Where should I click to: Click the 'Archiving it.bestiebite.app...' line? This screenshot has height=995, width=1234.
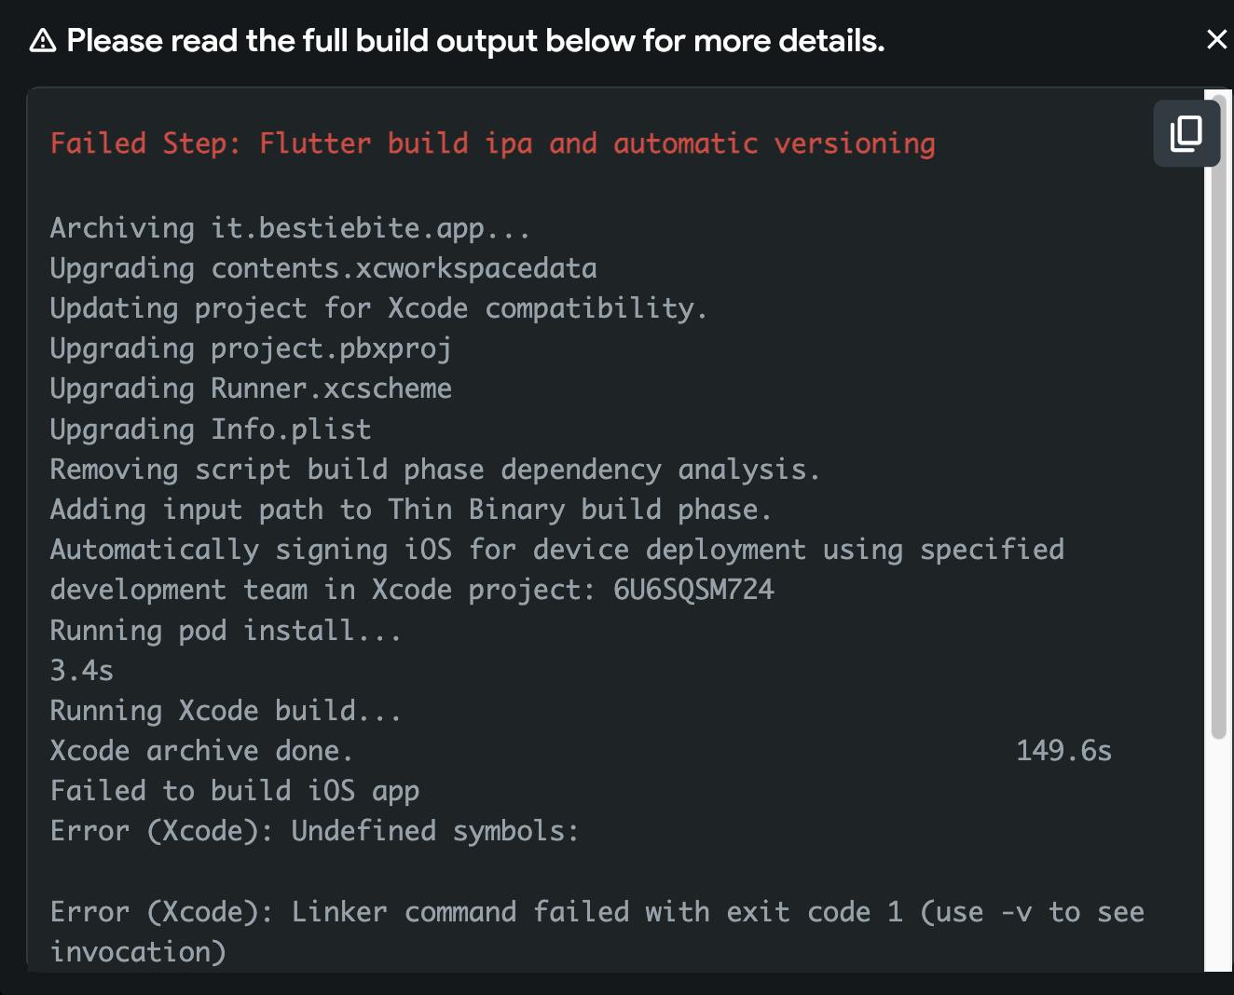coord(290,228)
